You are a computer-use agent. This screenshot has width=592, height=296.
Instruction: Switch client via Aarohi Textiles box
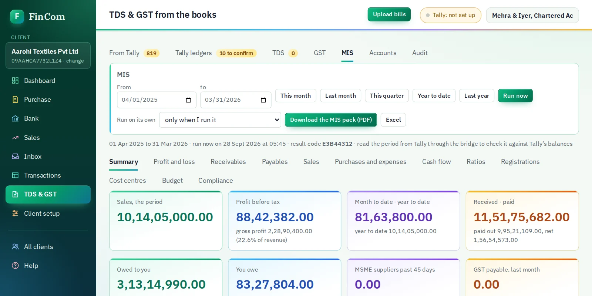click(x=48, y=55)
